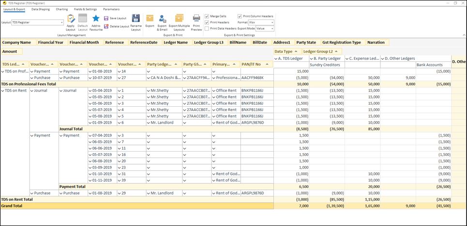Collapse the D. Other Ledgers column group
Screen dimensions: 467x226
pos(383,58)
